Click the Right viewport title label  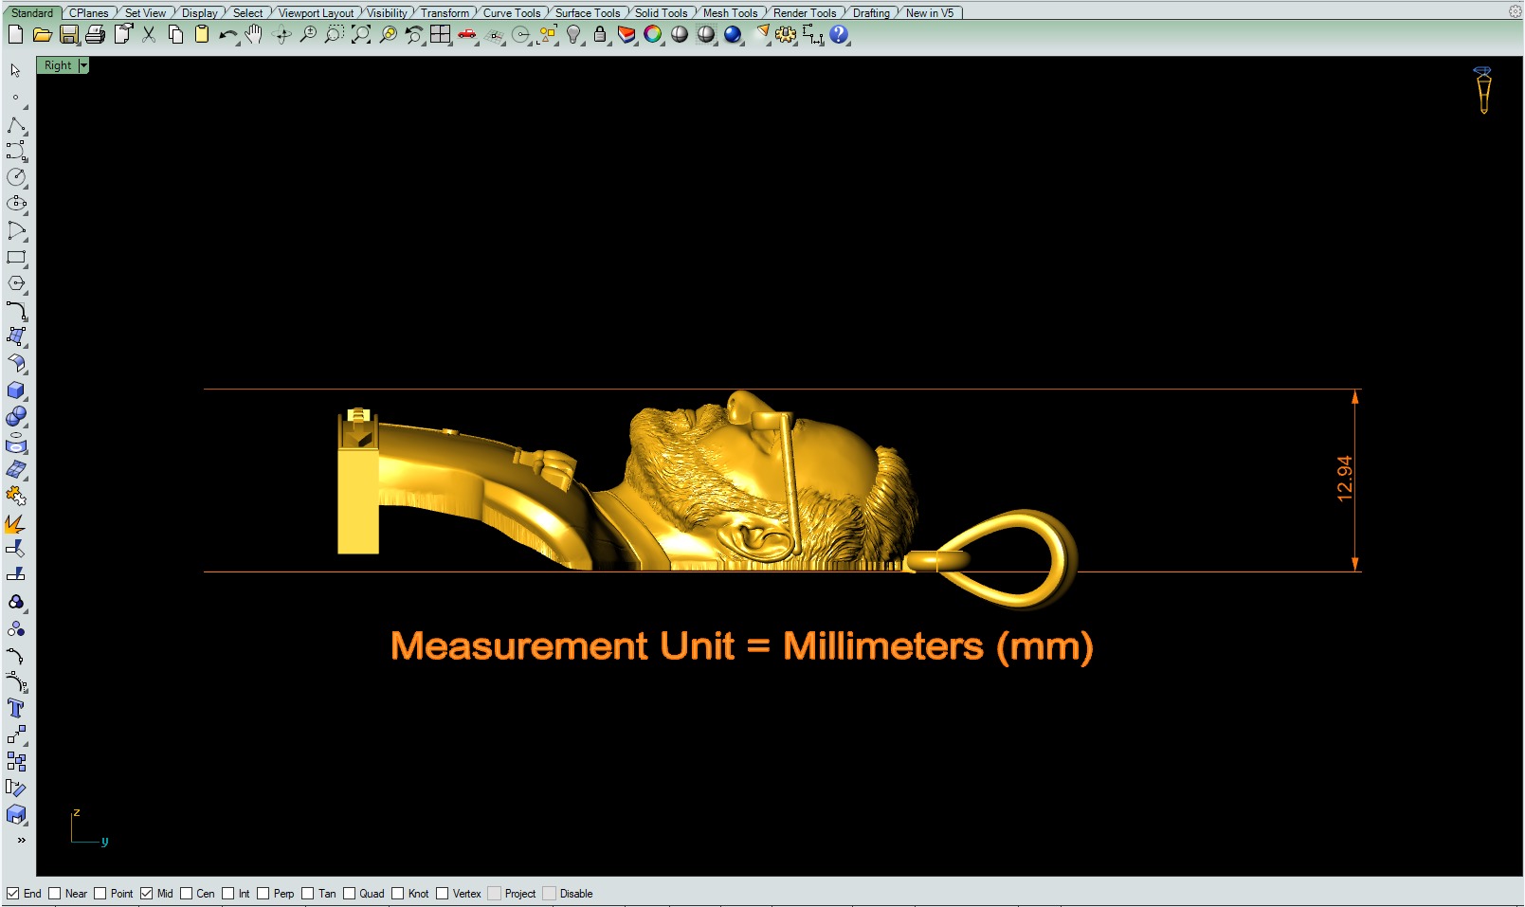coord(58,65)
